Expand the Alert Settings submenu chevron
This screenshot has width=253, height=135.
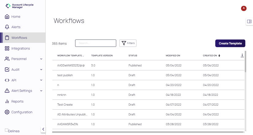point(41,91)
